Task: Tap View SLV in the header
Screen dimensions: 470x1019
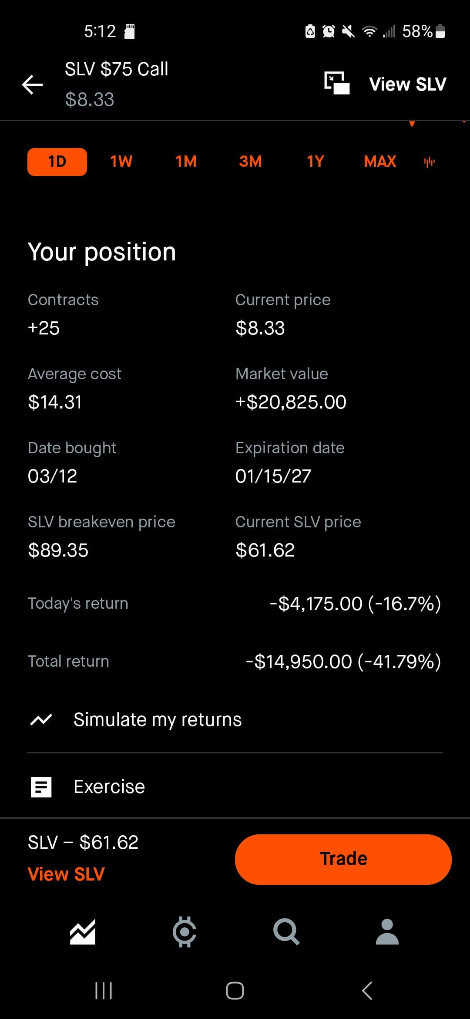Action: click(407, 84)
